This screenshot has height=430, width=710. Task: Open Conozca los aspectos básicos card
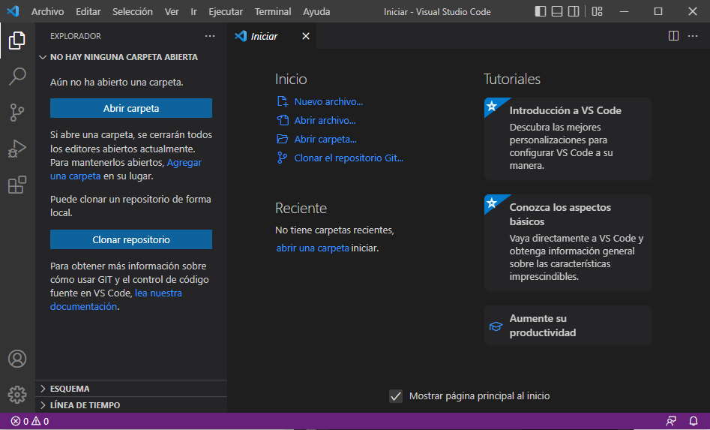pos(568,242)
